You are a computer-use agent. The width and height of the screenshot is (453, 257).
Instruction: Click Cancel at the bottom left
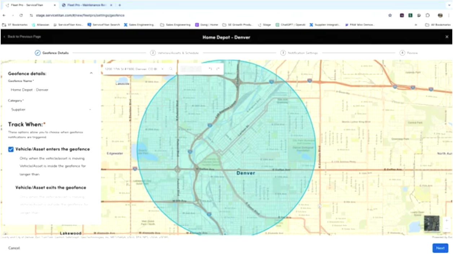tap(15, 248)
